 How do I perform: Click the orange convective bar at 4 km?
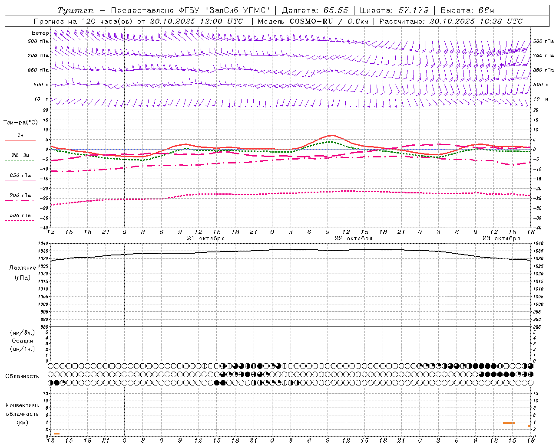pyautogui.click(x=509, y=423)
